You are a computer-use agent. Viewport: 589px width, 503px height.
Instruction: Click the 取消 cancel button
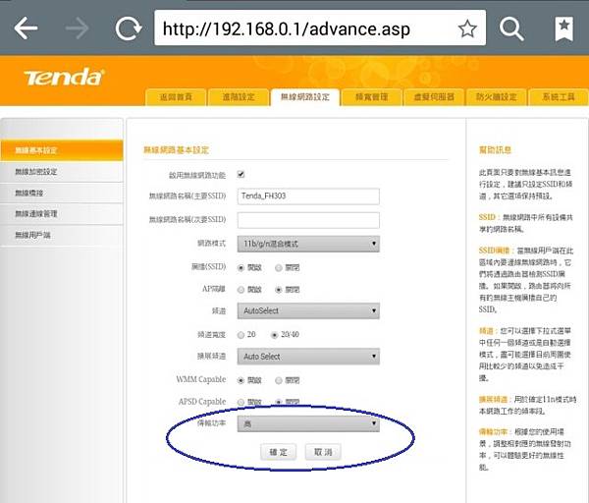point(323,452)
